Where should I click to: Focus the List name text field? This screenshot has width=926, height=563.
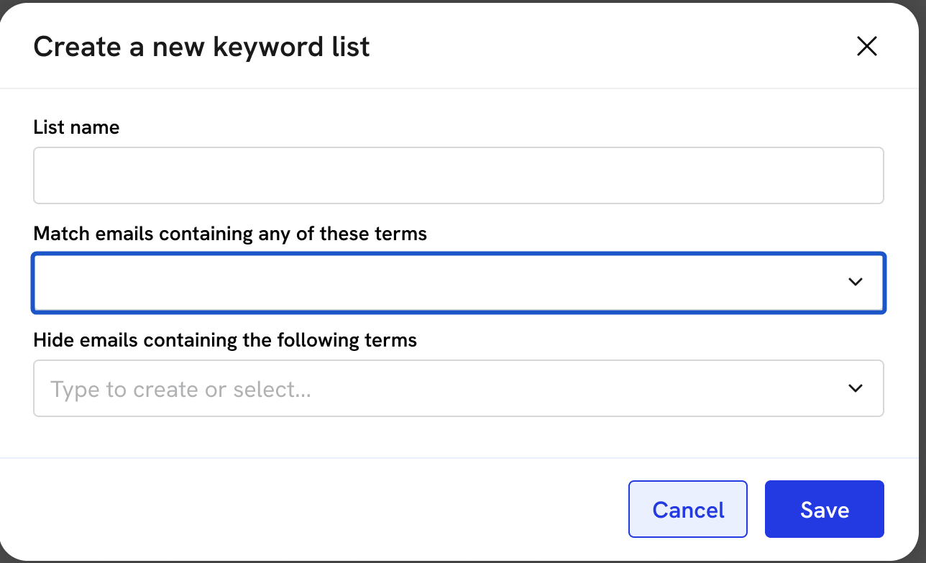458,175
